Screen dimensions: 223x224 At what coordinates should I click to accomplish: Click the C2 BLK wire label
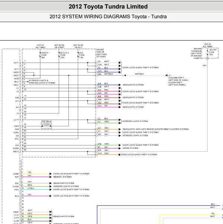[x=103, y=118]
